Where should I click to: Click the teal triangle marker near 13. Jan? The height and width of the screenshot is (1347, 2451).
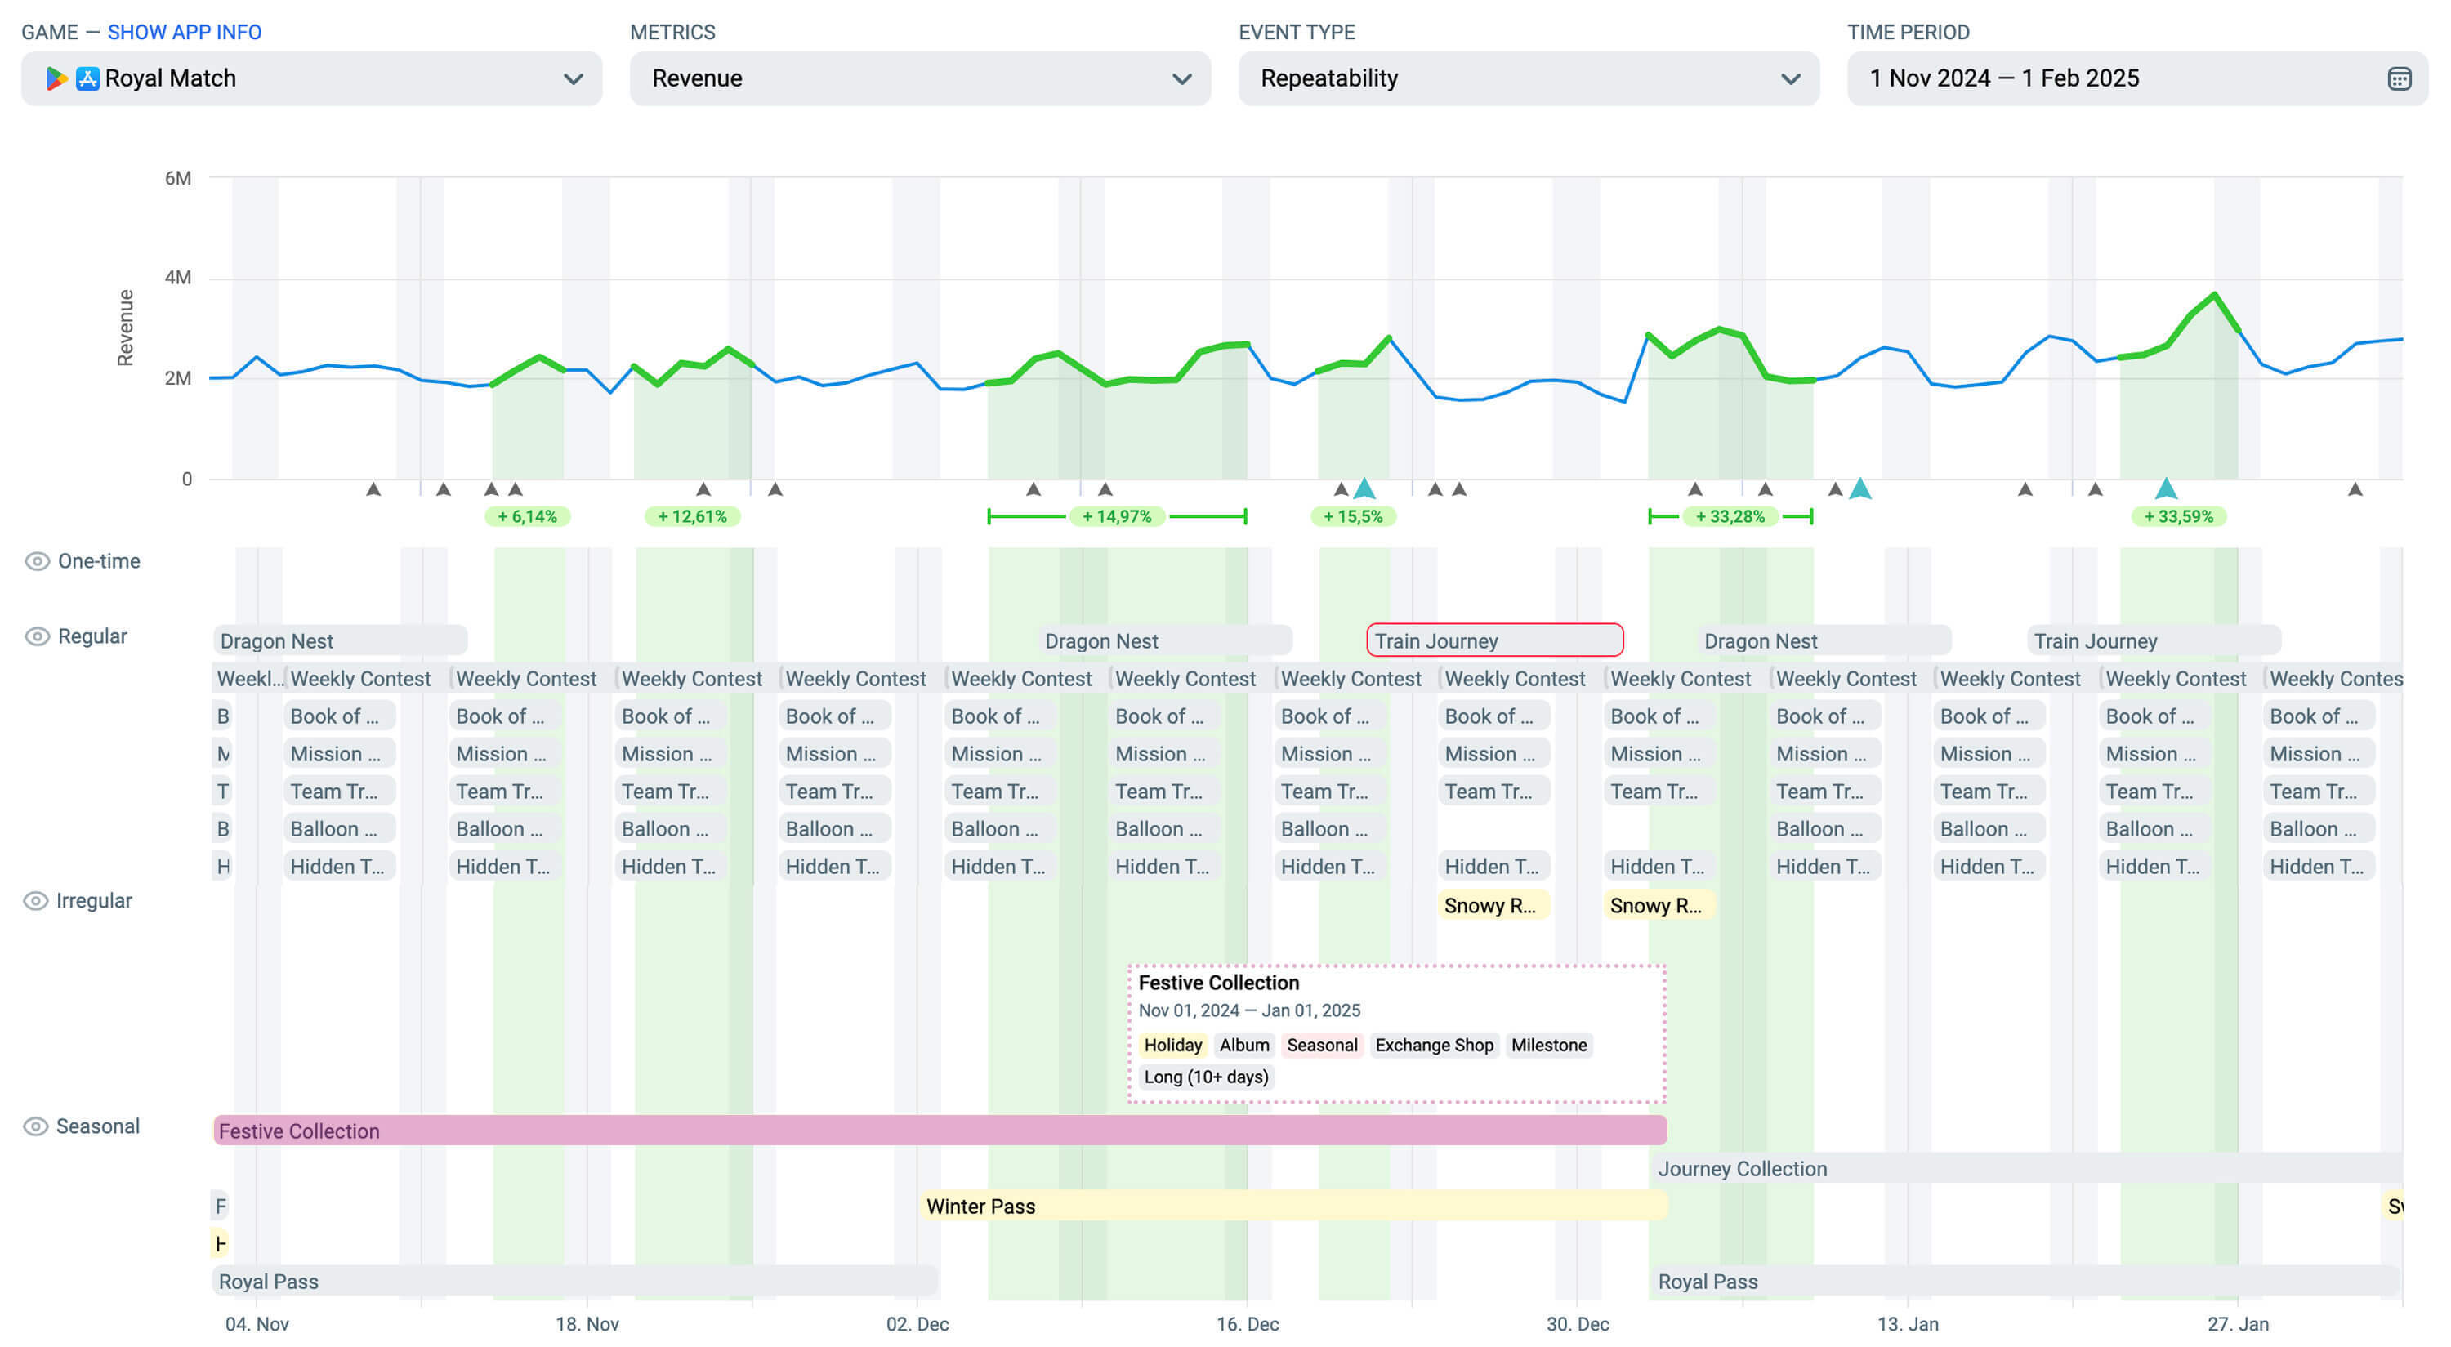pyautogui.click(x=1860, y=489)
